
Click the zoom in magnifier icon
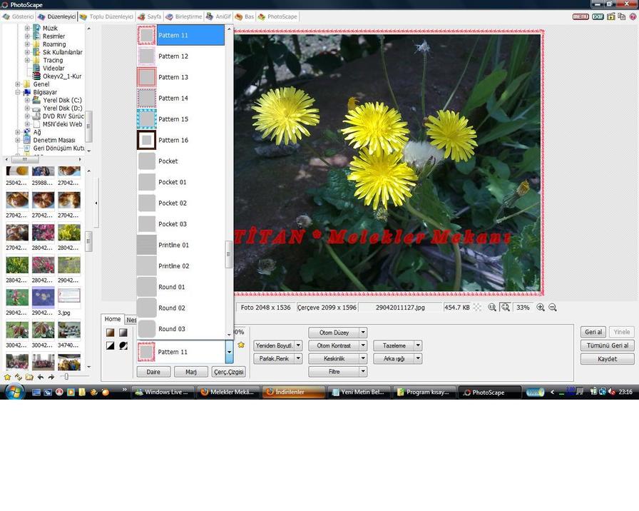[x=541, y=308]
